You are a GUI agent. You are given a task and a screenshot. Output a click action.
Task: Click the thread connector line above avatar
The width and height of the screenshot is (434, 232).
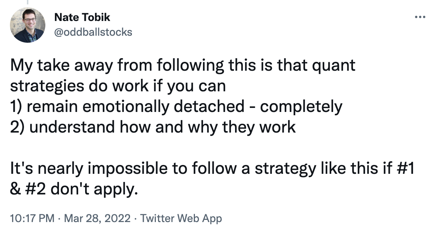coord(28,2)
